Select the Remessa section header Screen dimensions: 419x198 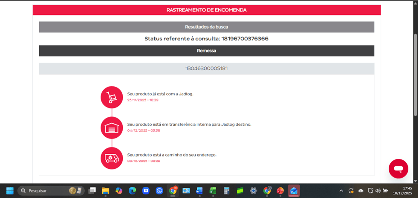click(206, 51)
